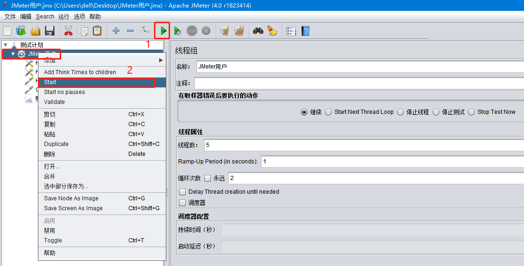Choose 打开... in the context menu
Image resolution: width=524 pixels, height=266 pixels.
(x=102, y=166)
